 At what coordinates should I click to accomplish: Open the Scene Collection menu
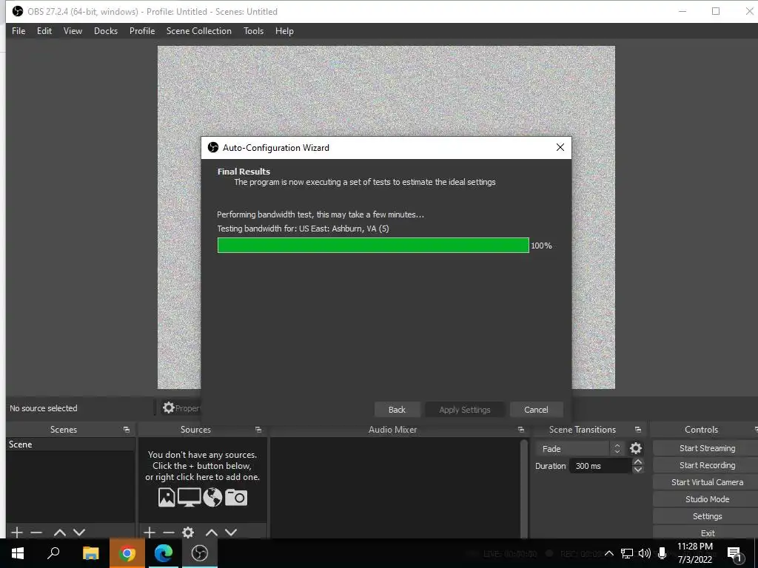click(x=198, y=31)
